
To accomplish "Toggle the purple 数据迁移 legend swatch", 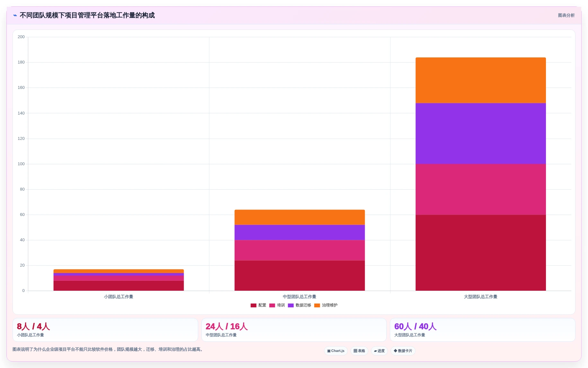I will point(291,305).
